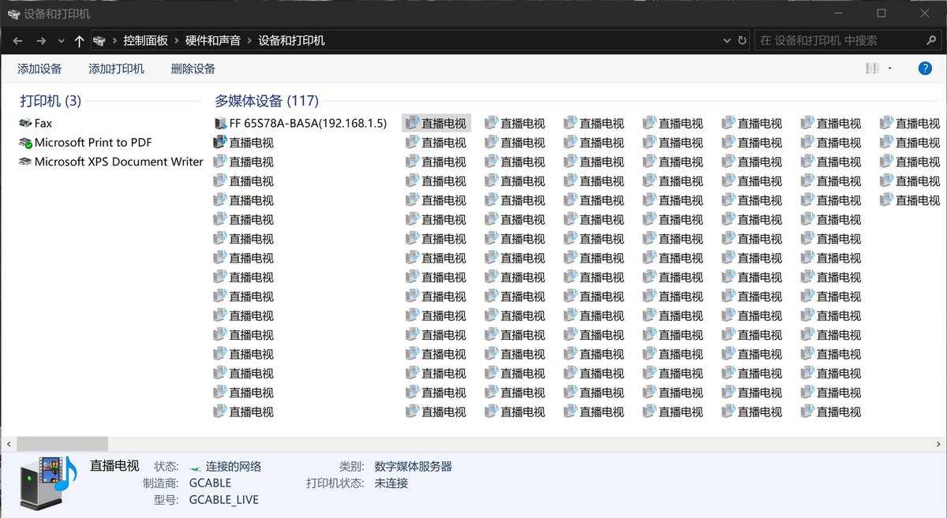The width and height of the screenshot is (947, 518).
Task: Click the 直播电视 title in details pane
Action: 115,466
